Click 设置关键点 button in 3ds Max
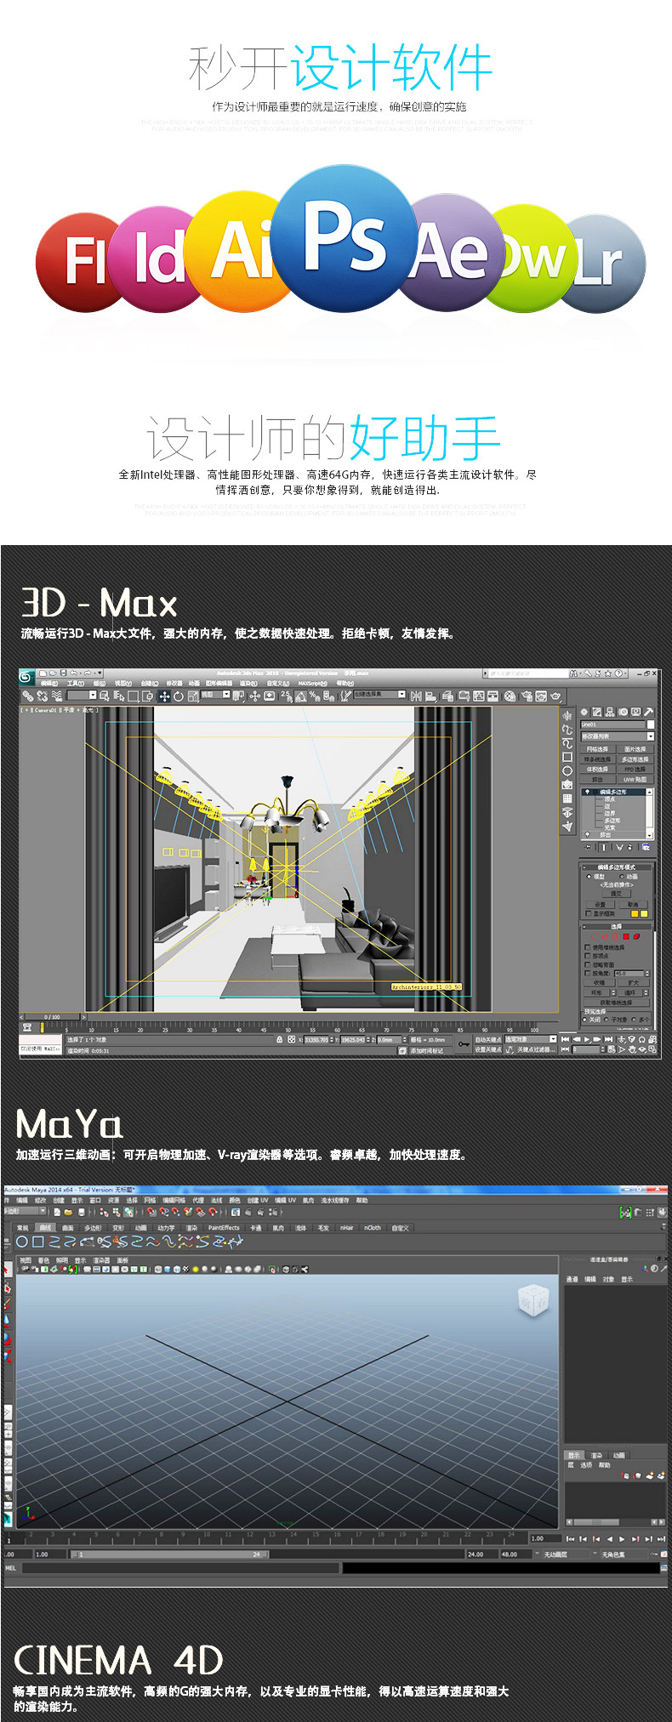This screenshot has height=1722, width=672. point(488,1050)
